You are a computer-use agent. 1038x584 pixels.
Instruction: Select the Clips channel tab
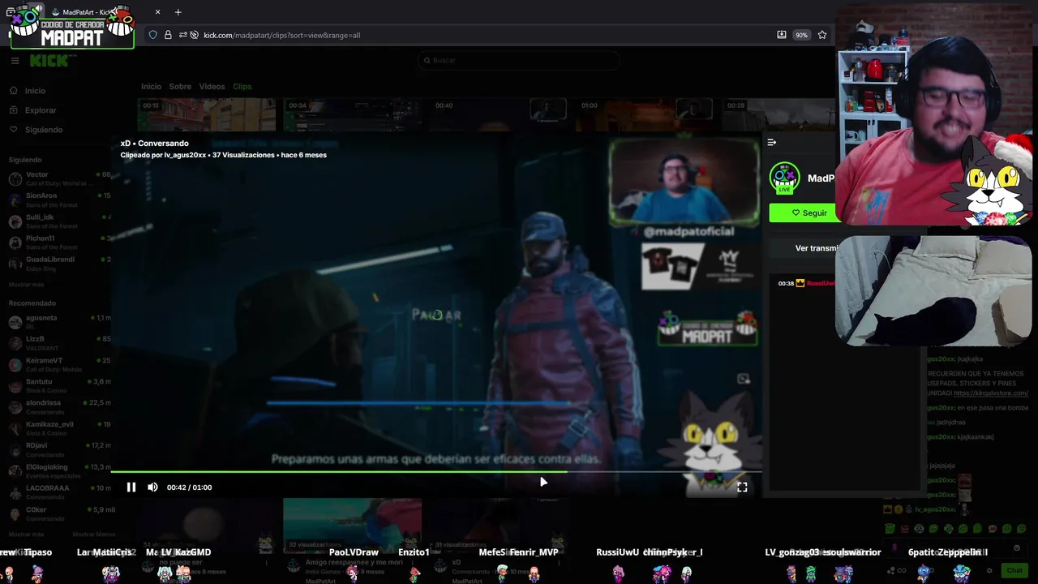pos(242,87)
